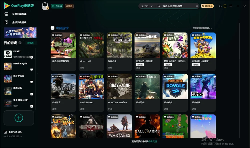Focus the search input field
The width and height of the screenshot is (250, 148).
(x=179, y=6)
